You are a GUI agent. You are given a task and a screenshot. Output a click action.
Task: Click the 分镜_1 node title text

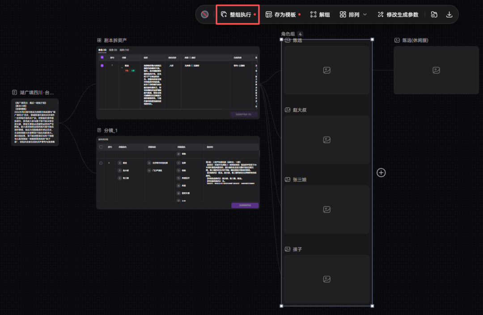(x=110, y=130)
